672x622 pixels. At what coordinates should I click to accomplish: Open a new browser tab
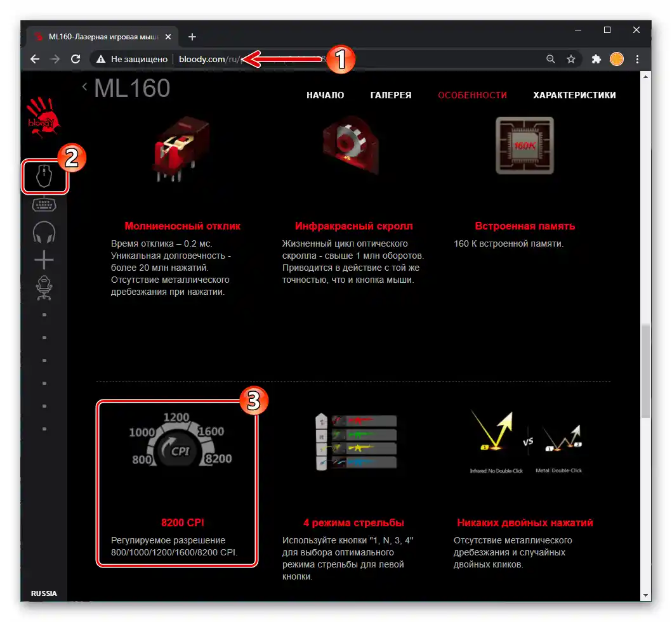pyautogui.click(x=192, y=37)
